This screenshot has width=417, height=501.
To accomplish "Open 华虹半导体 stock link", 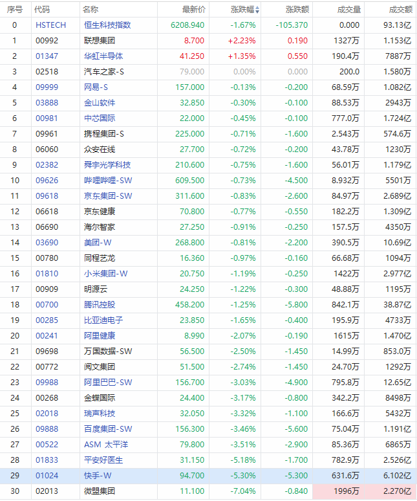I will pyautogui.click(x=103, y=56).
